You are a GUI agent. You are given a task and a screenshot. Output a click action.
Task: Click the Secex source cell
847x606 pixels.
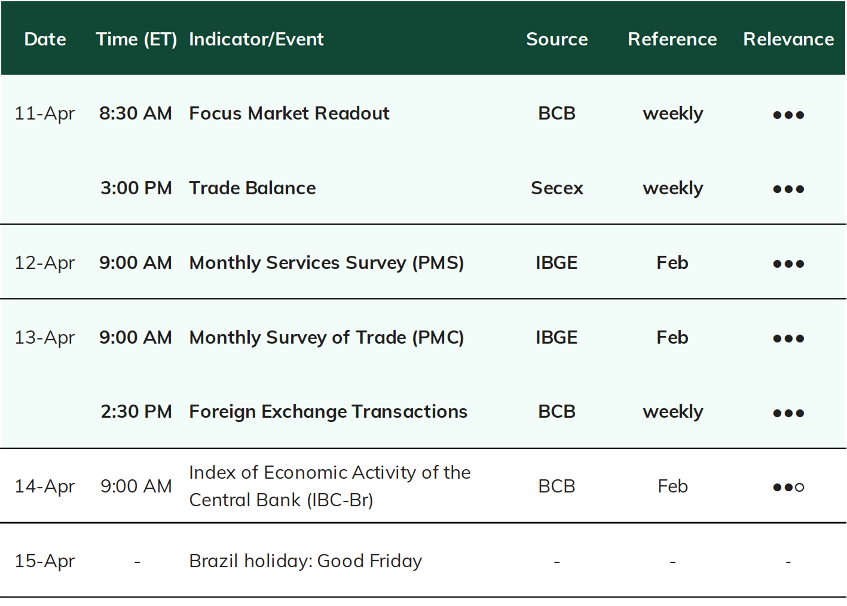tap(556, 188)
